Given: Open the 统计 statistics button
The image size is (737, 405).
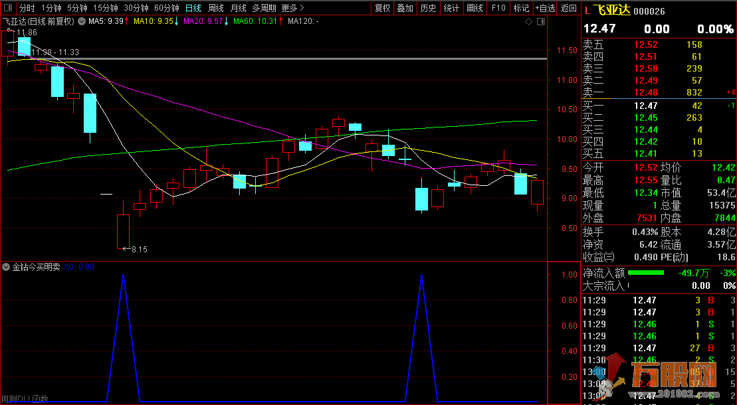Looking at the screenshot, I should pos(451,8).
